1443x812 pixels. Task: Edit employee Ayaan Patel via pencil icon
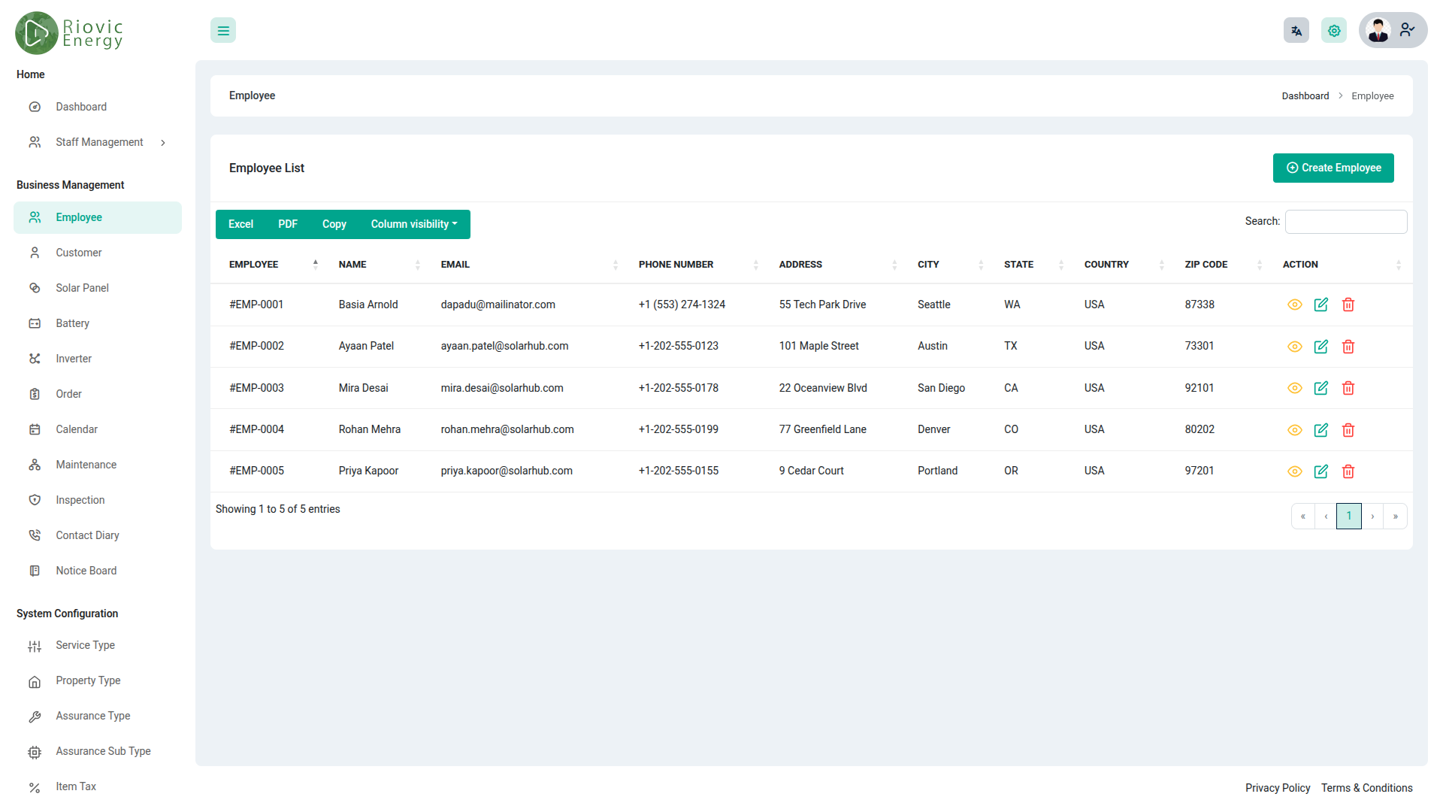(1320, 347)
